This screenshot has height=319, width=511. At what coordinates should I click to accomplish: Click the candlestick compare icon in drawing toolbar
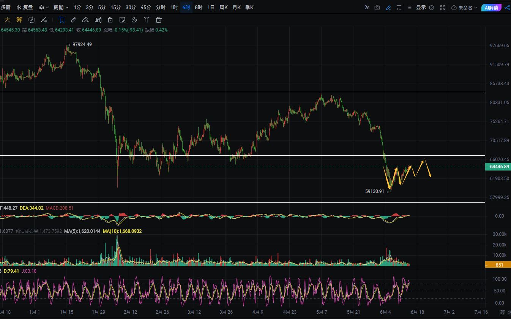coord(98,20)
